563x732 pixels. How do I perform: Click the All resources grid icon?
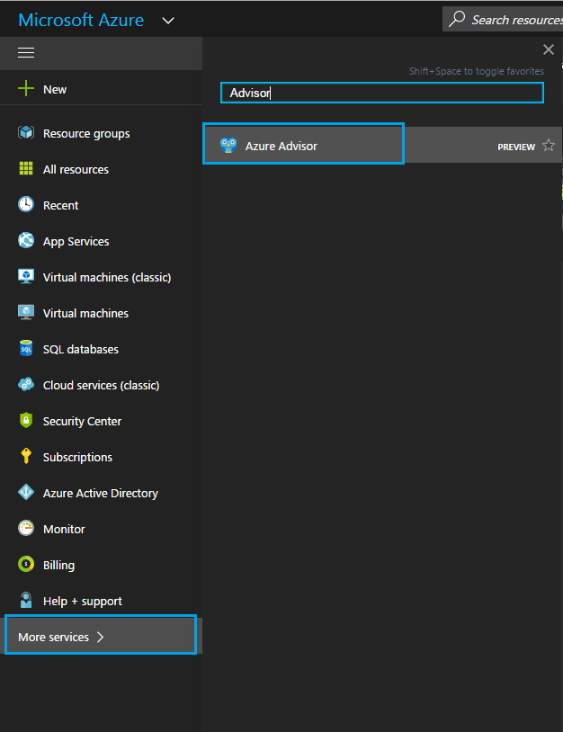(x=26, y=169)
